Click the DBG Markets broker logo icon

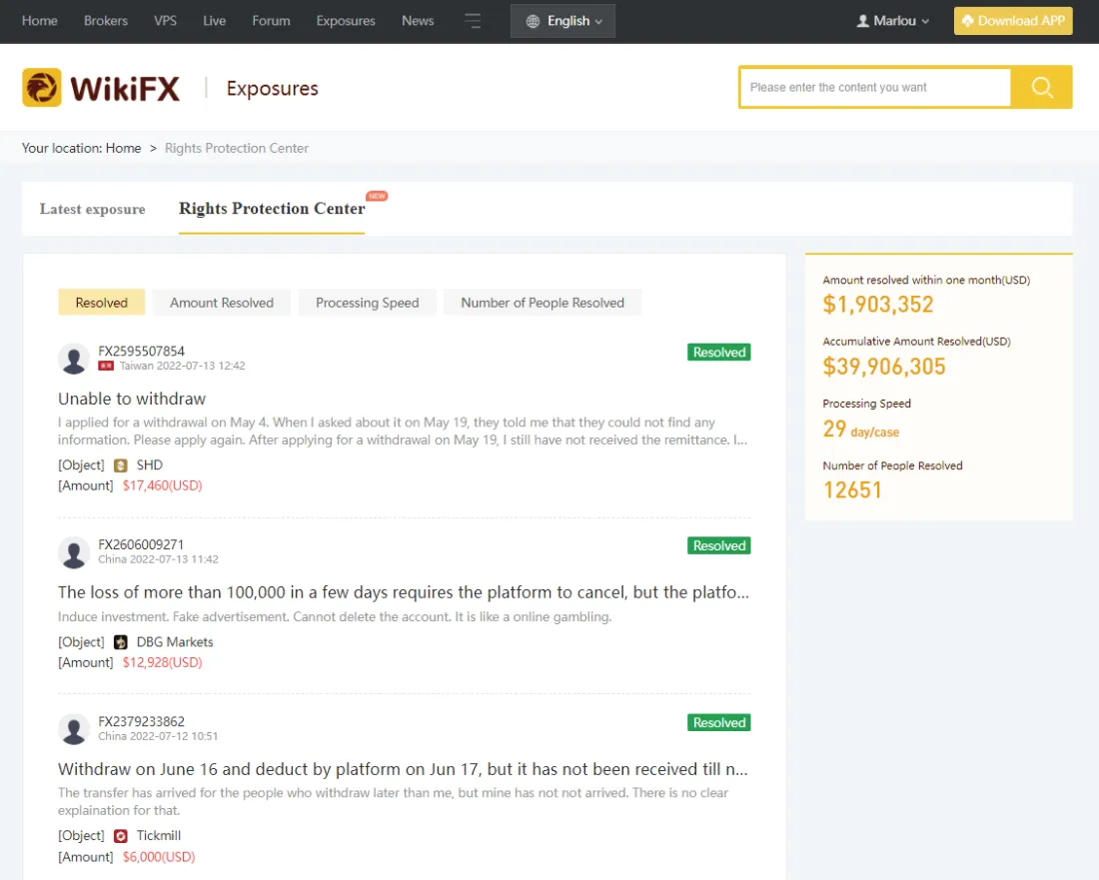[x=121, y=642]
